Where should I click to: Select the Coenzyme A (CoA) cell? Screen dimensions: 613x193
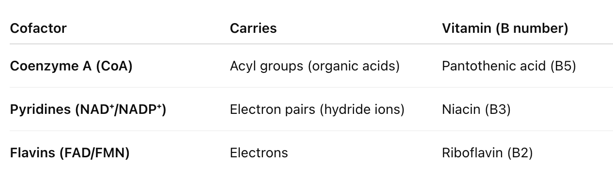pyautogui.click(x=71, y=66)
